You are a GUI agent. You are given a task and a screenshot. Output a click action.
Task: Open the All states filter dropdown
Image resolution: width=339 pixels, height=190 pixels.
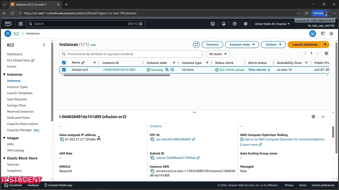pyautogui.click(x=218, y=54)
